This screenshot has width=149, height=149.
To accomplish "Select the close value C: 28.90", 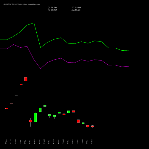I will (x=52, y=8).
